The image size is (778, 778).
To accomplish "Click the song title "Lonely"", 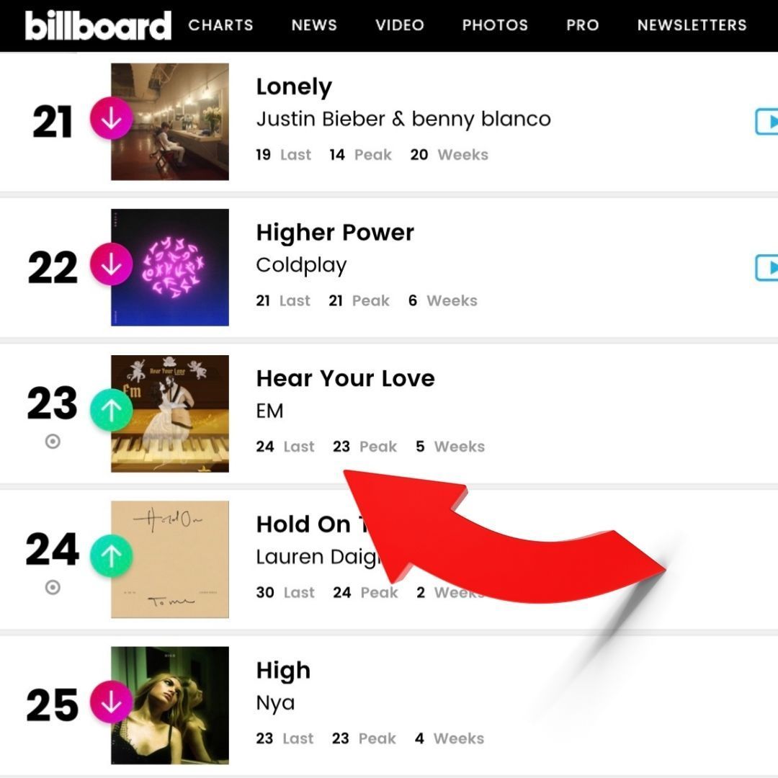I will tap(294, 86).
